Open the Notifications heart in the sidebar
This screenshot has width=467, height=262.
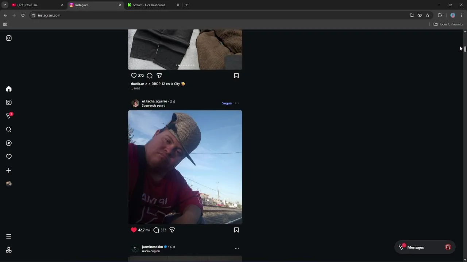pos(9,157)
